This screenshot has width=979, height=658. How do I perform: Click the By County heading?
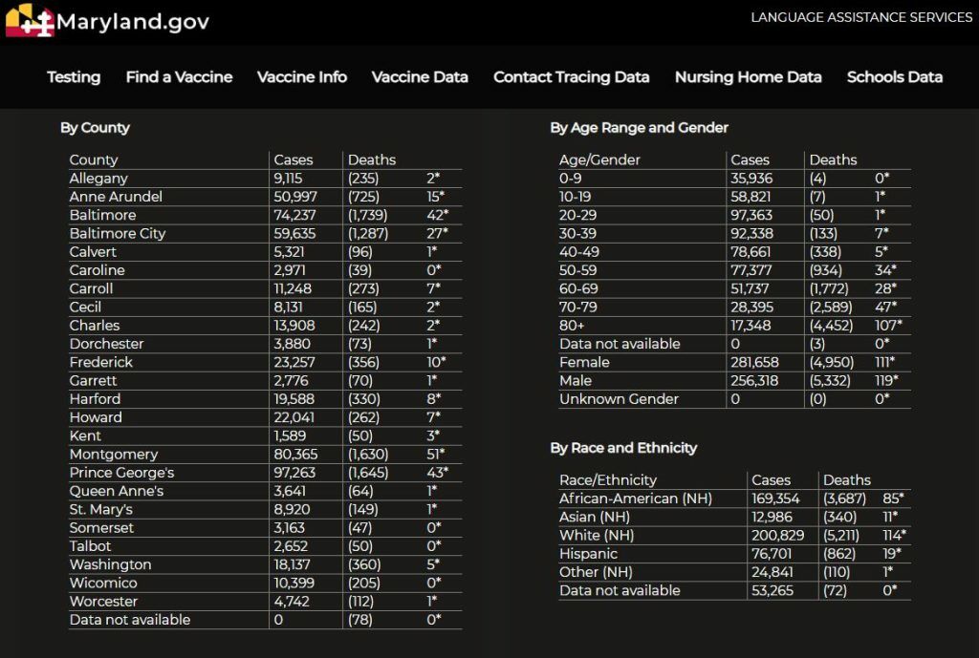[95, 128]
